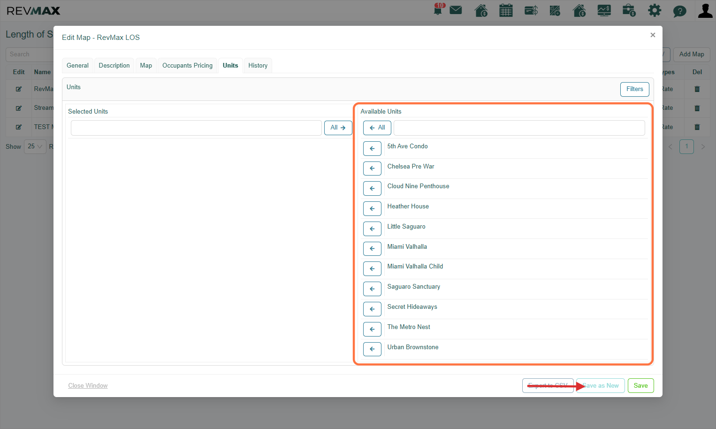Viewport: 716px width, 429px height.
Task: Close the Edit Map dialog with X
Action: [653, 35]
